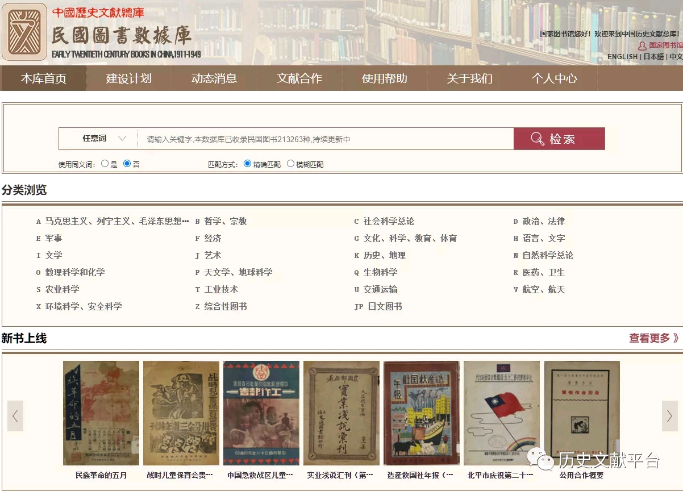Viewport: 683px width, 491px height.
Task: Open book cover 实业浅说汇刊
Action: click(x=342, y=413)
